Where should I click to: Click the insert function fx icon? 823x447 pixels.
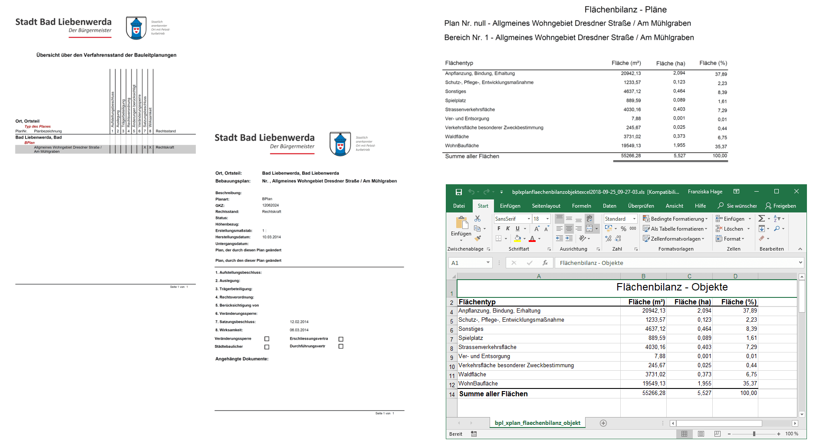point(545,263)
